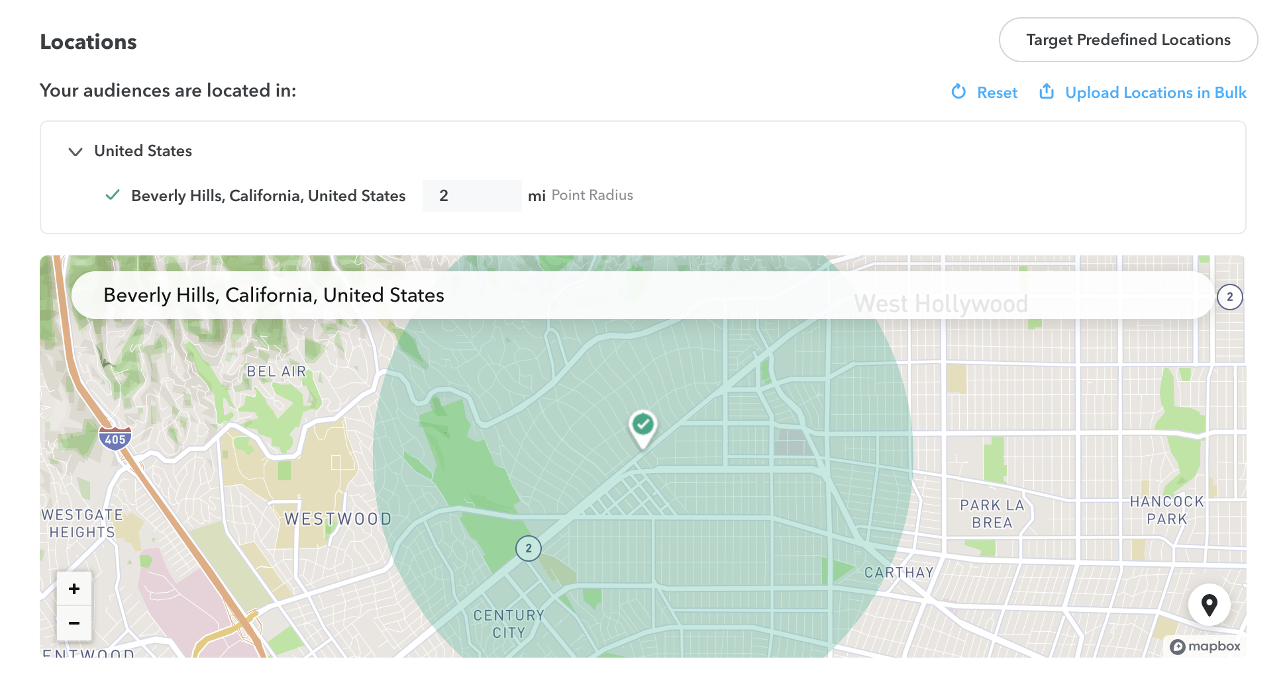Select the Beverly Hills, California location entry

click(268, 196)
